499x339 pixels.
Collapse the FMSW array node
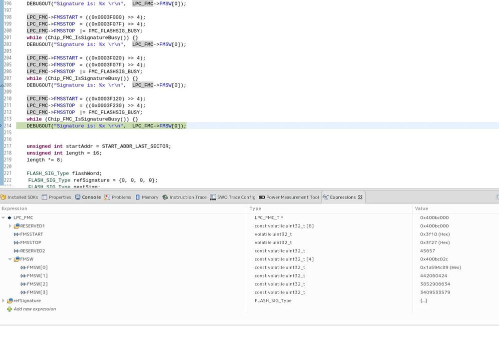click(x=10, y=259)
